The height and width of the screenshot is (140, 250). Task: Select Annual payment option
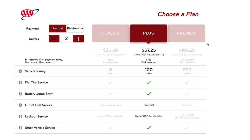click(58, 29)
